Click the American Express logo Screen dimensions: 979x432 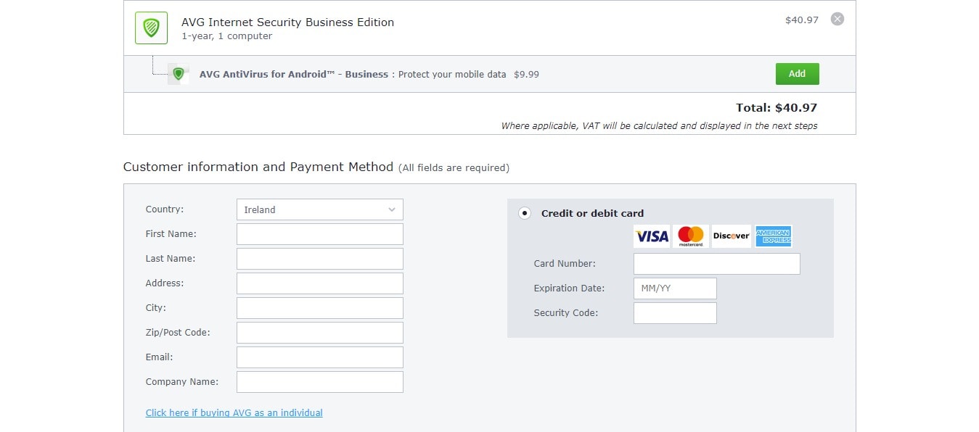(x=773, y=236)
